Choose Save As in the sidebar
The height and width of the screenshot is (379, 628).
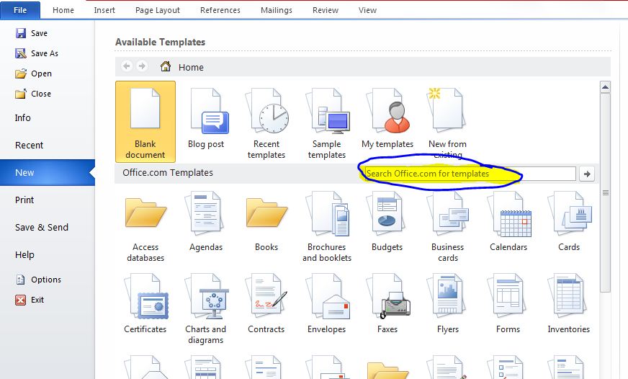(37, 53)
